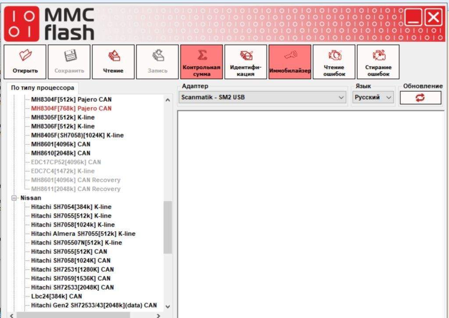Click the tree scroll down arrow
Screen dimensions: 449x318
[168, 307]
